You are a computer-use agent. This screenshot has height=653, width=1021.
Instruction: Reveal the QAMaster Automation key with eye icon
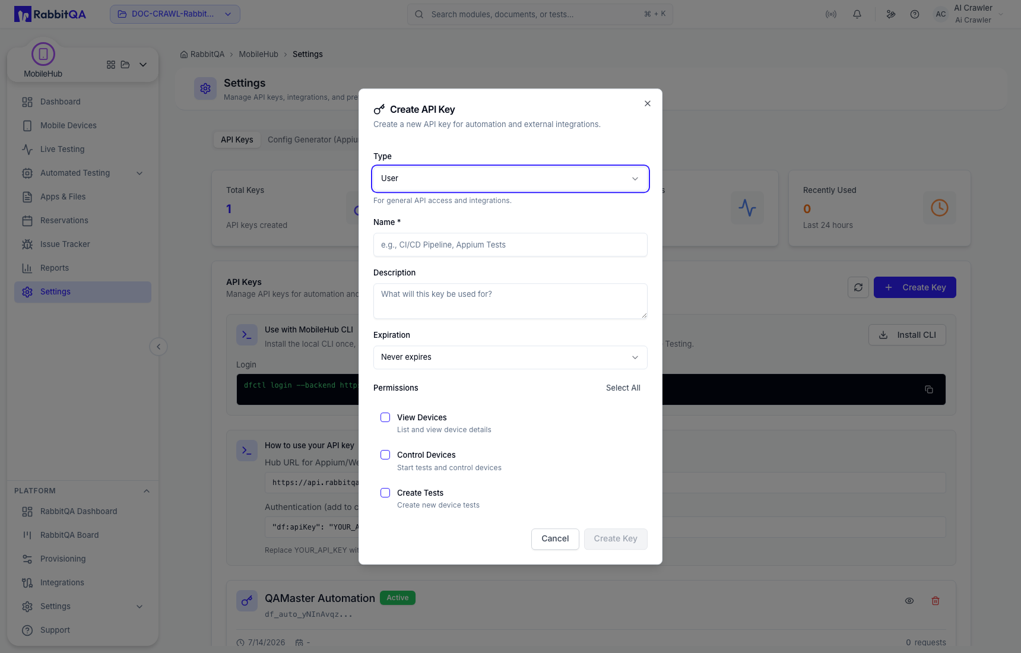[x=909, y=601]
